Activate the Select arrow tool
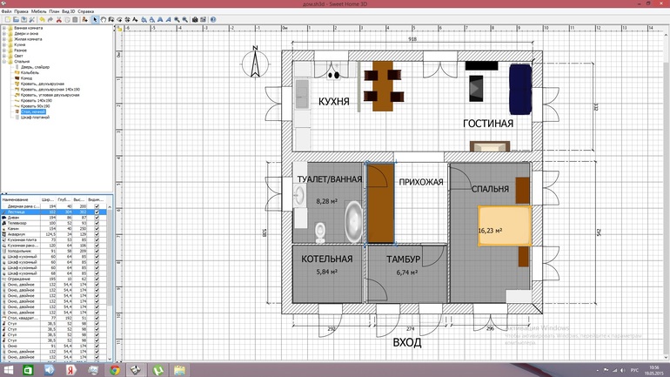670x377 pixels. pyautogui.click(x=95, y=19)
